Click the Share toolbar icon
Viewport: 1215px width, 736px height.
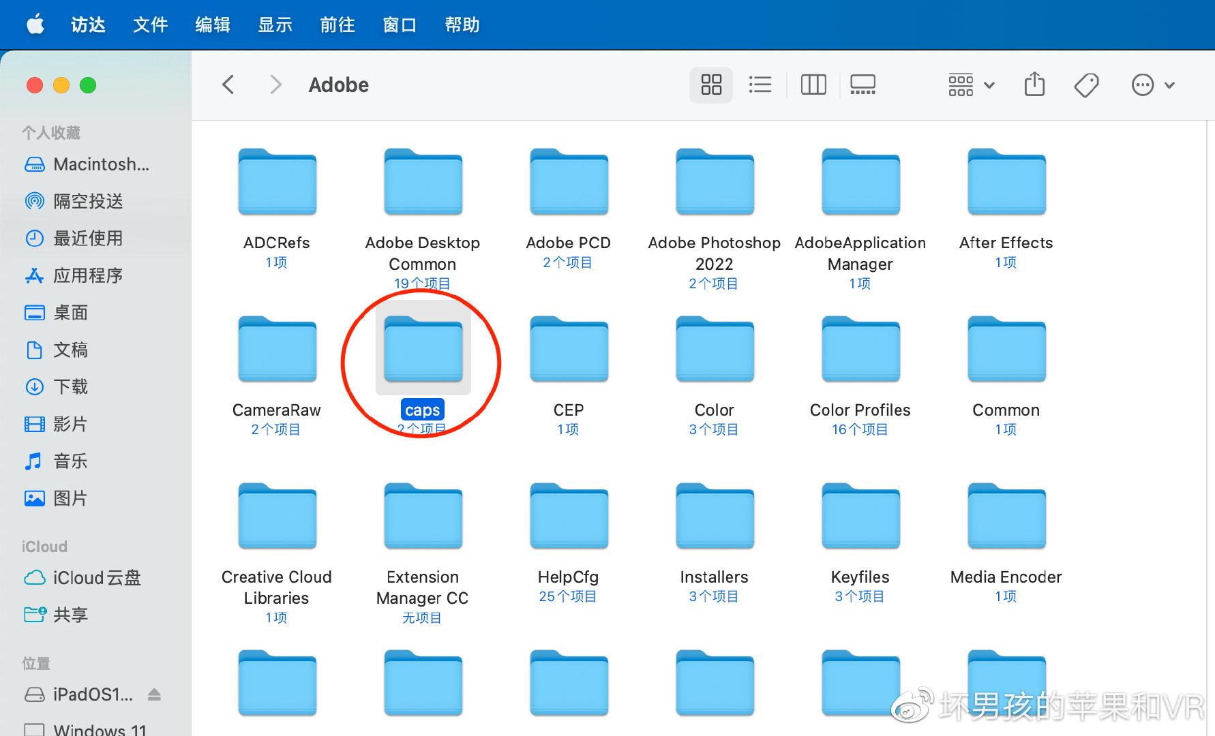pos(1034,85)
